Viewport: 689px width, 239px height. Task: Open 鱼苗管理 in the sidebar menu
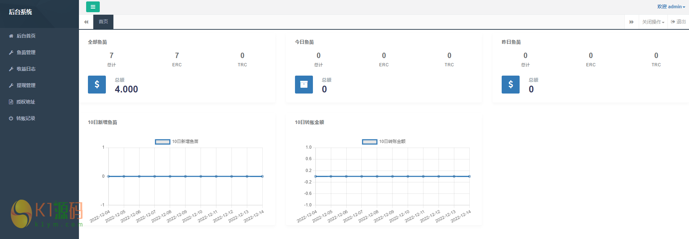pyautogui.click(x=26, y=52)
